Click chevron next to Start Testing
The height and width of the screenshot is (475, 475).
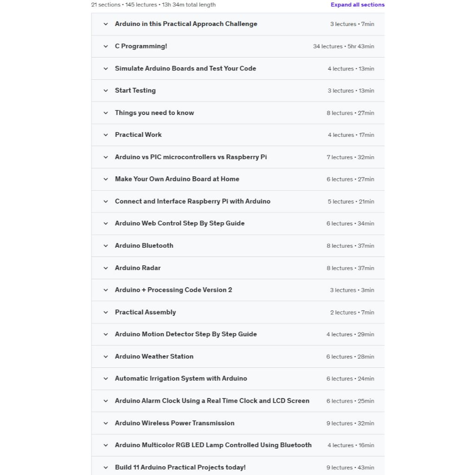(x=106, y=91)
